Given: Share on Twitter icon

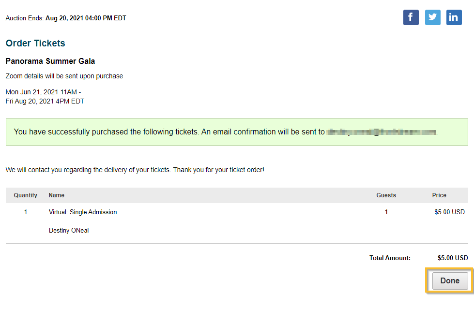Looking at the screenshot, I should pos(432,17).
